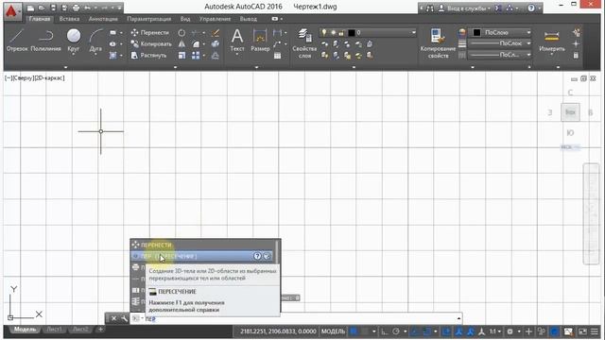Expand the Круг circle options arrow

tap(74, 55)
